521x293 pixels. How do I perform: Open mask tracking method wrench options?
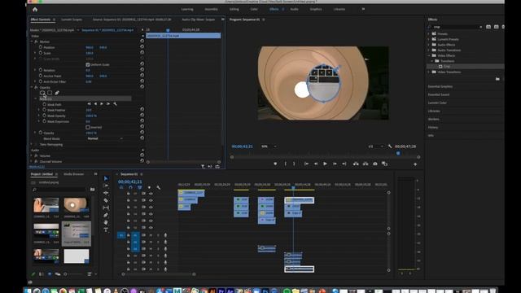point(115,104)
